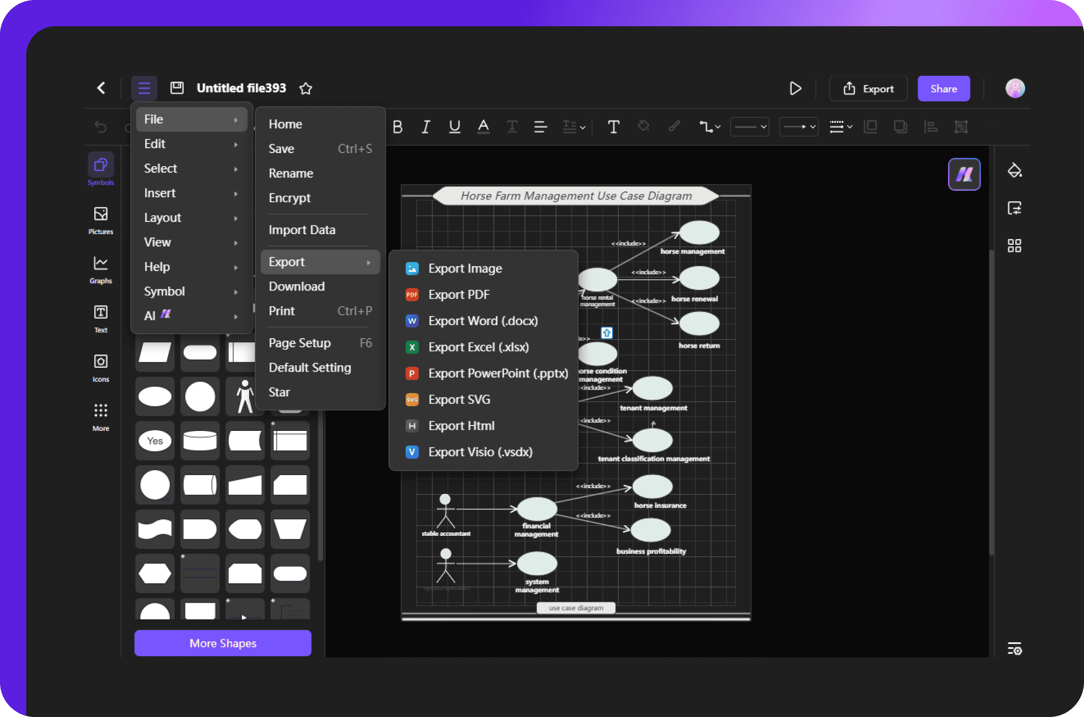Select the stick figure actor shape
The image size is (1084, 717).
[x=245, y=396]
